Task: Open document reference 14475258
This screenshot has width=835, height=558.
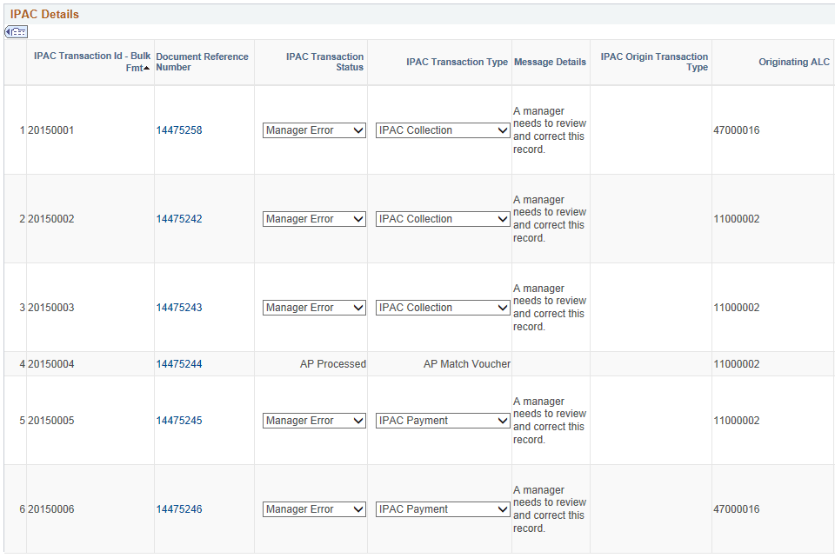Action: click(180, 130)
